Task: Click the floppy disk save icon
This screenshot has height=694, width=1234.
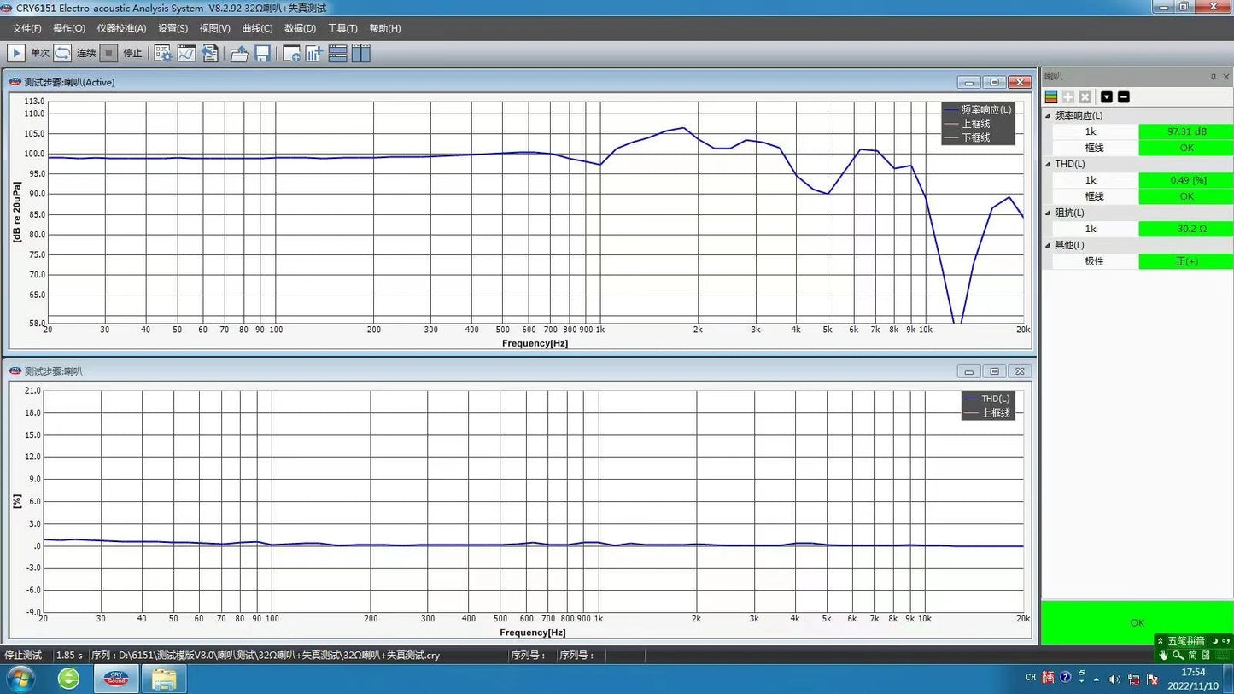Action: point(262,53)
